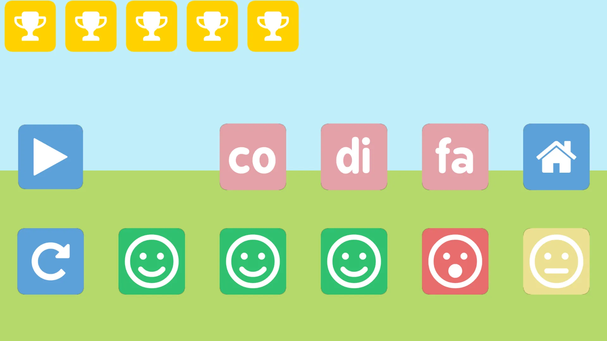Screen dimensions: 607x341
Task: Select the third trophy achievement icon
Action: (x=152, y=26)
